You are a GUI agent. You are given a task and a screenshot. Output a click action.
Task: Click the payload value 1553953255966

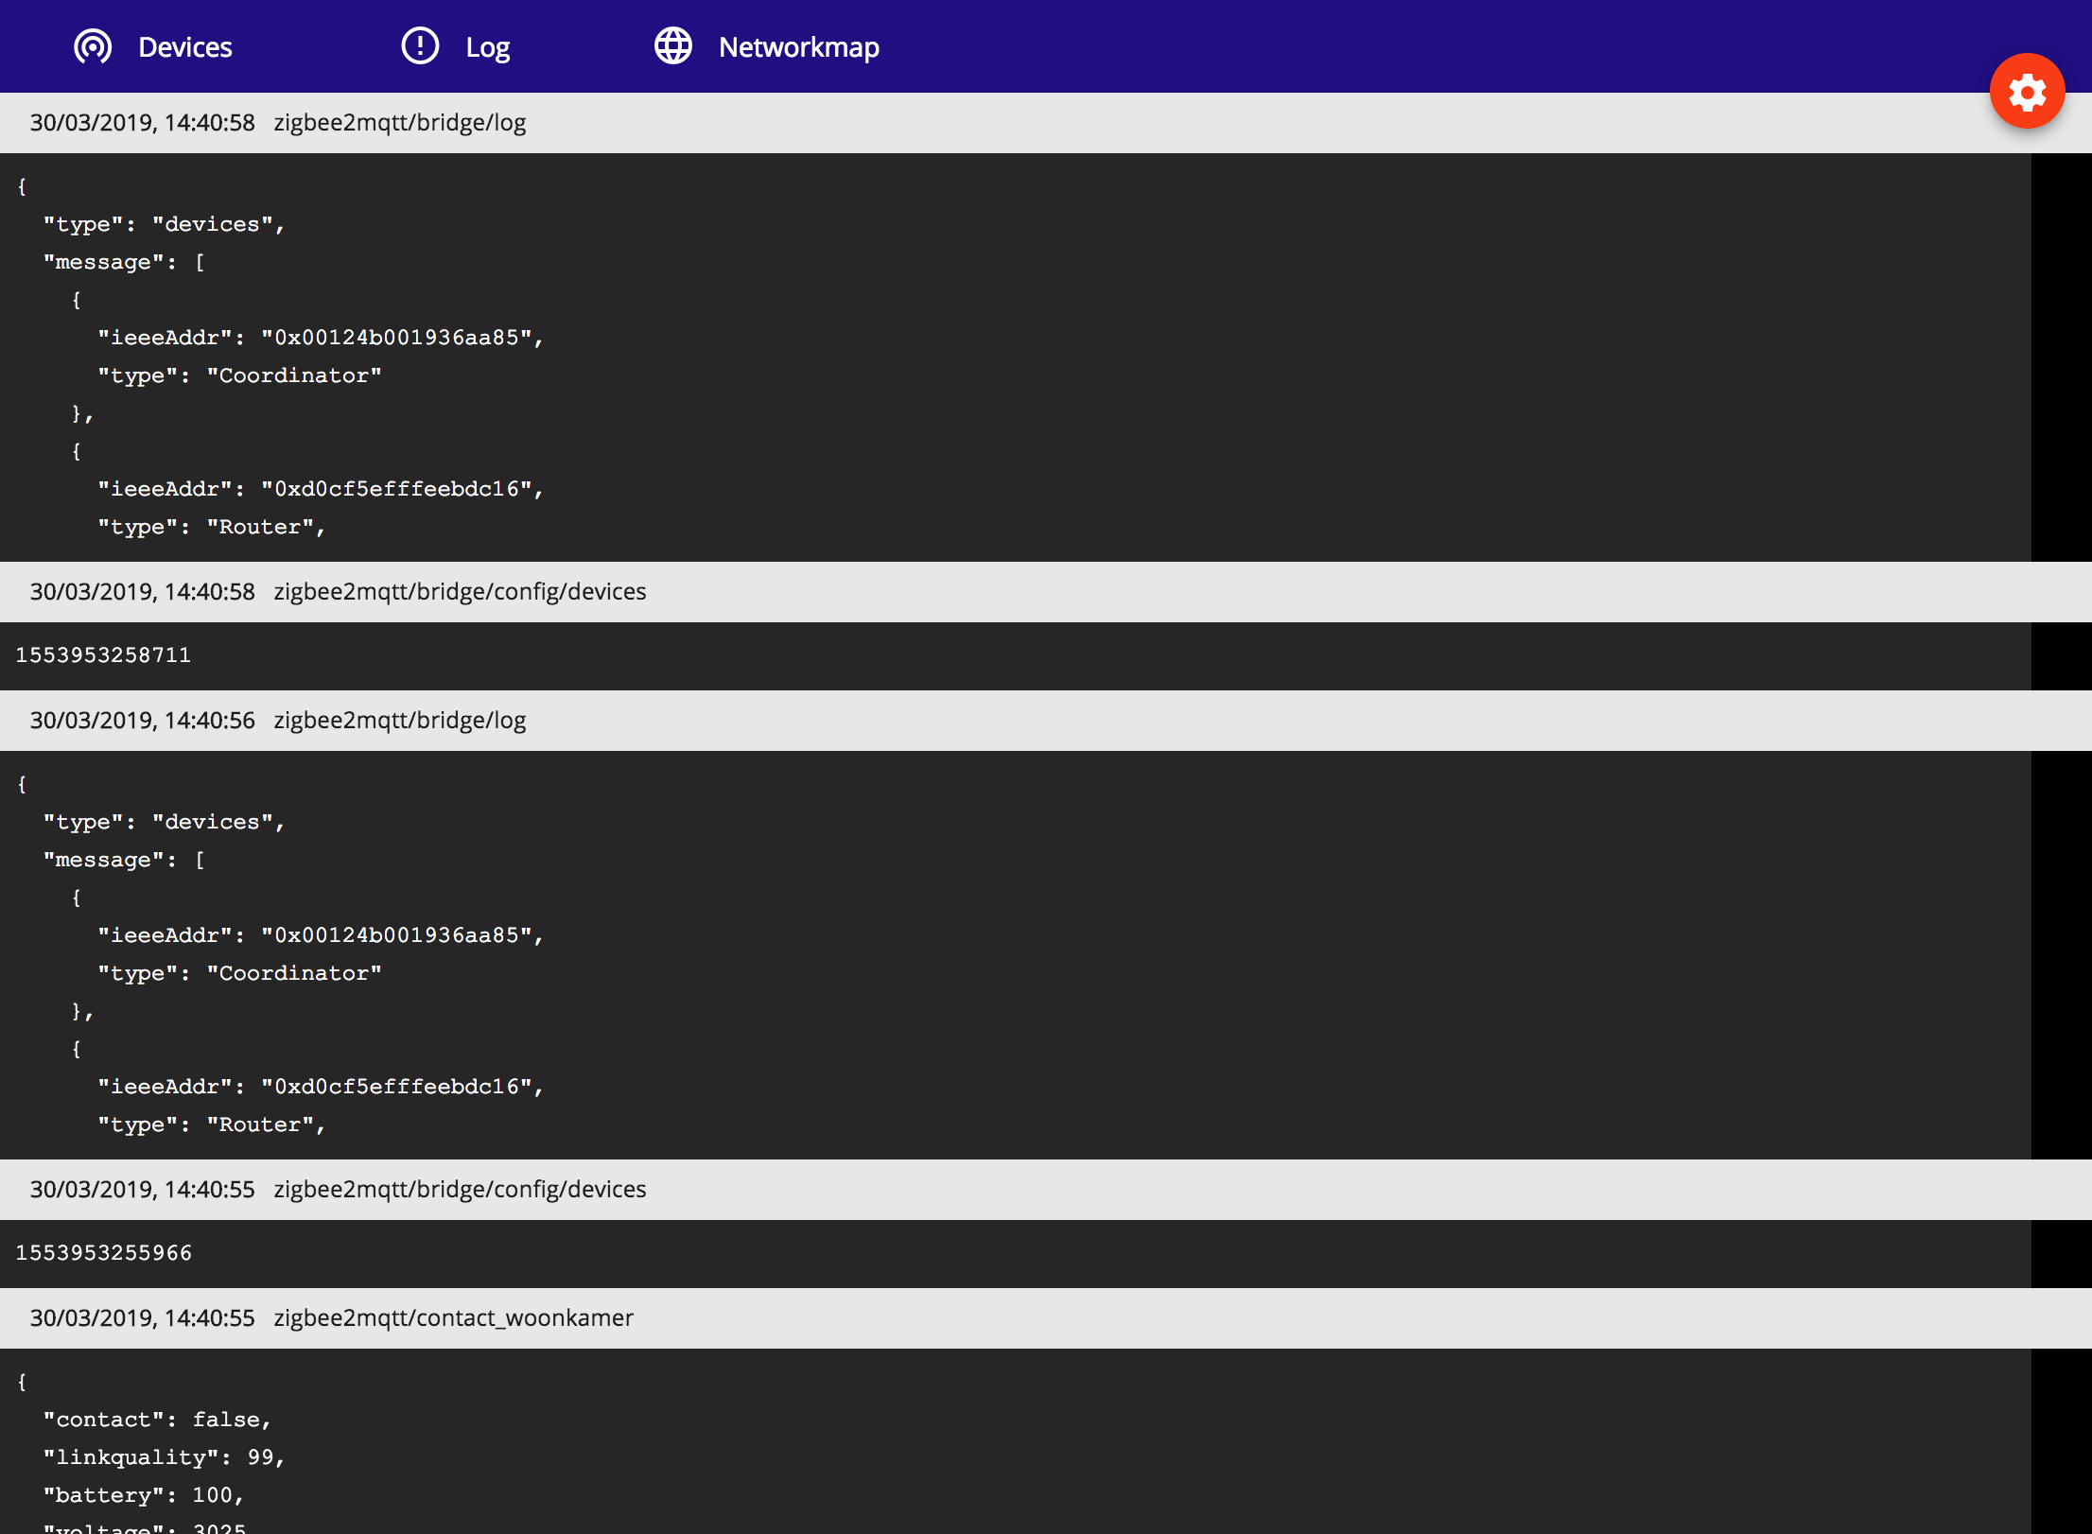tap(103, 1253)
